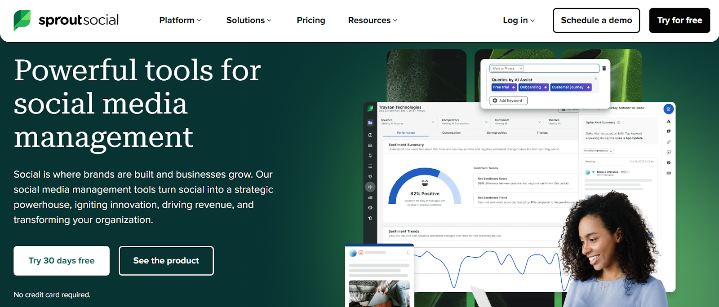Expand the Resources navigation menu

tap(373, 20)
